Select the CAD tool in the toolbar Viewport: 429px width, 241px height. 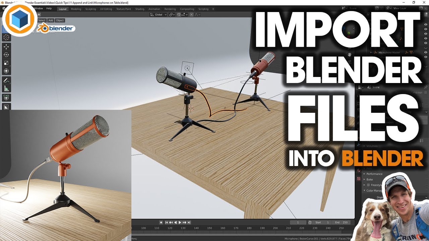coord(6,97)
